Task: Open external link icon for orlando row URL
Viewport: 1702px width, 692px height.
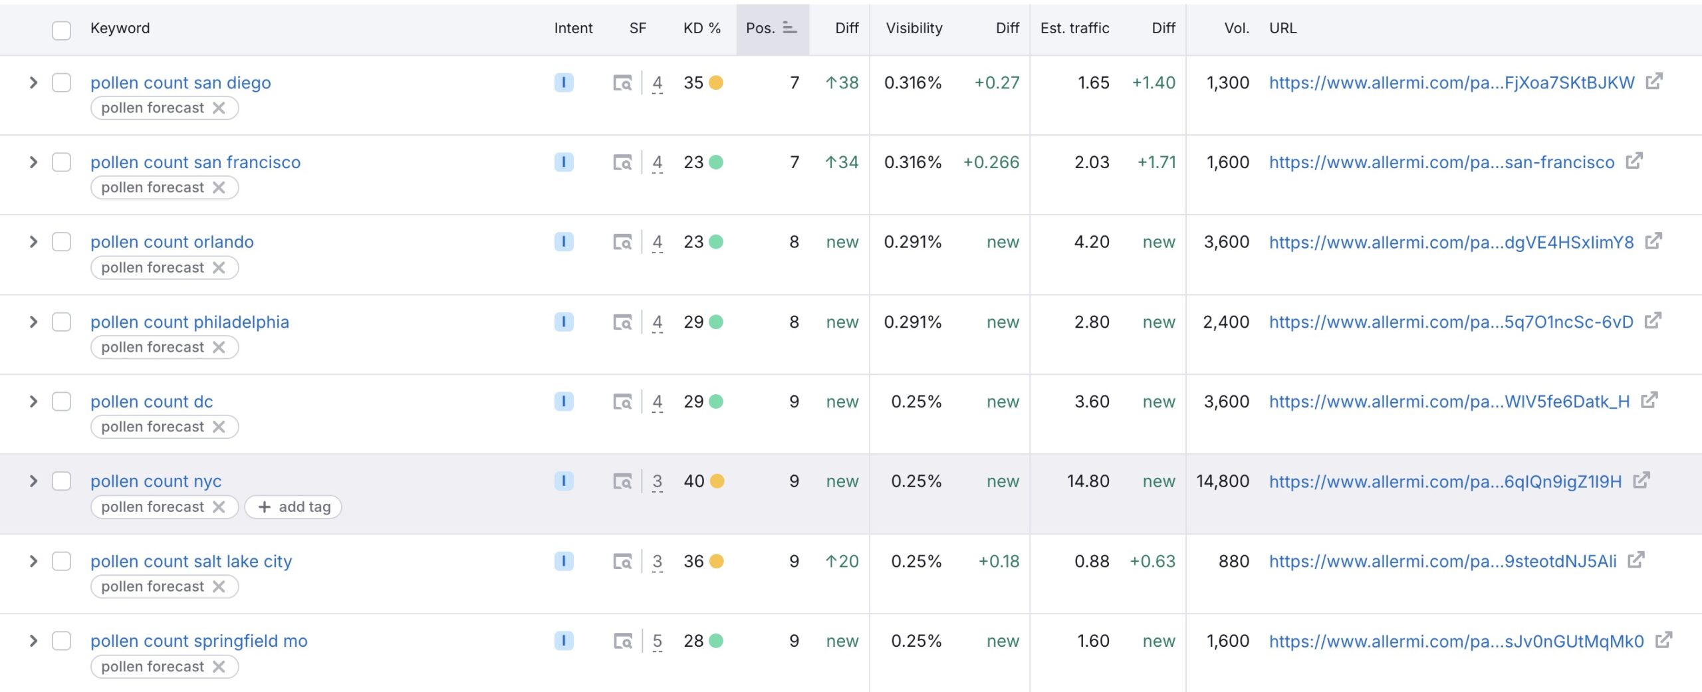Action: click(x=1653, y=241)
